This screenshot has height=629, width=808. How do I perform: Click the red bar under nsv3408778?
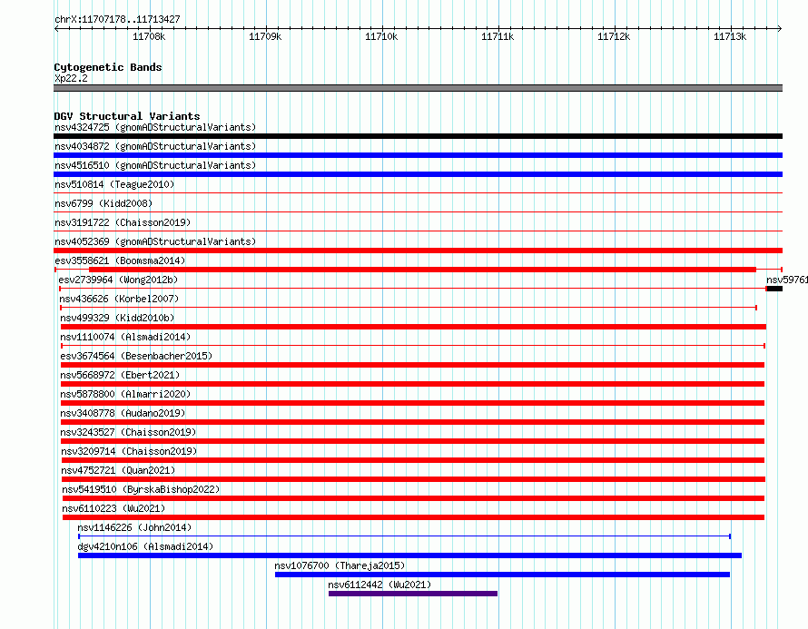tap(412, 422)
